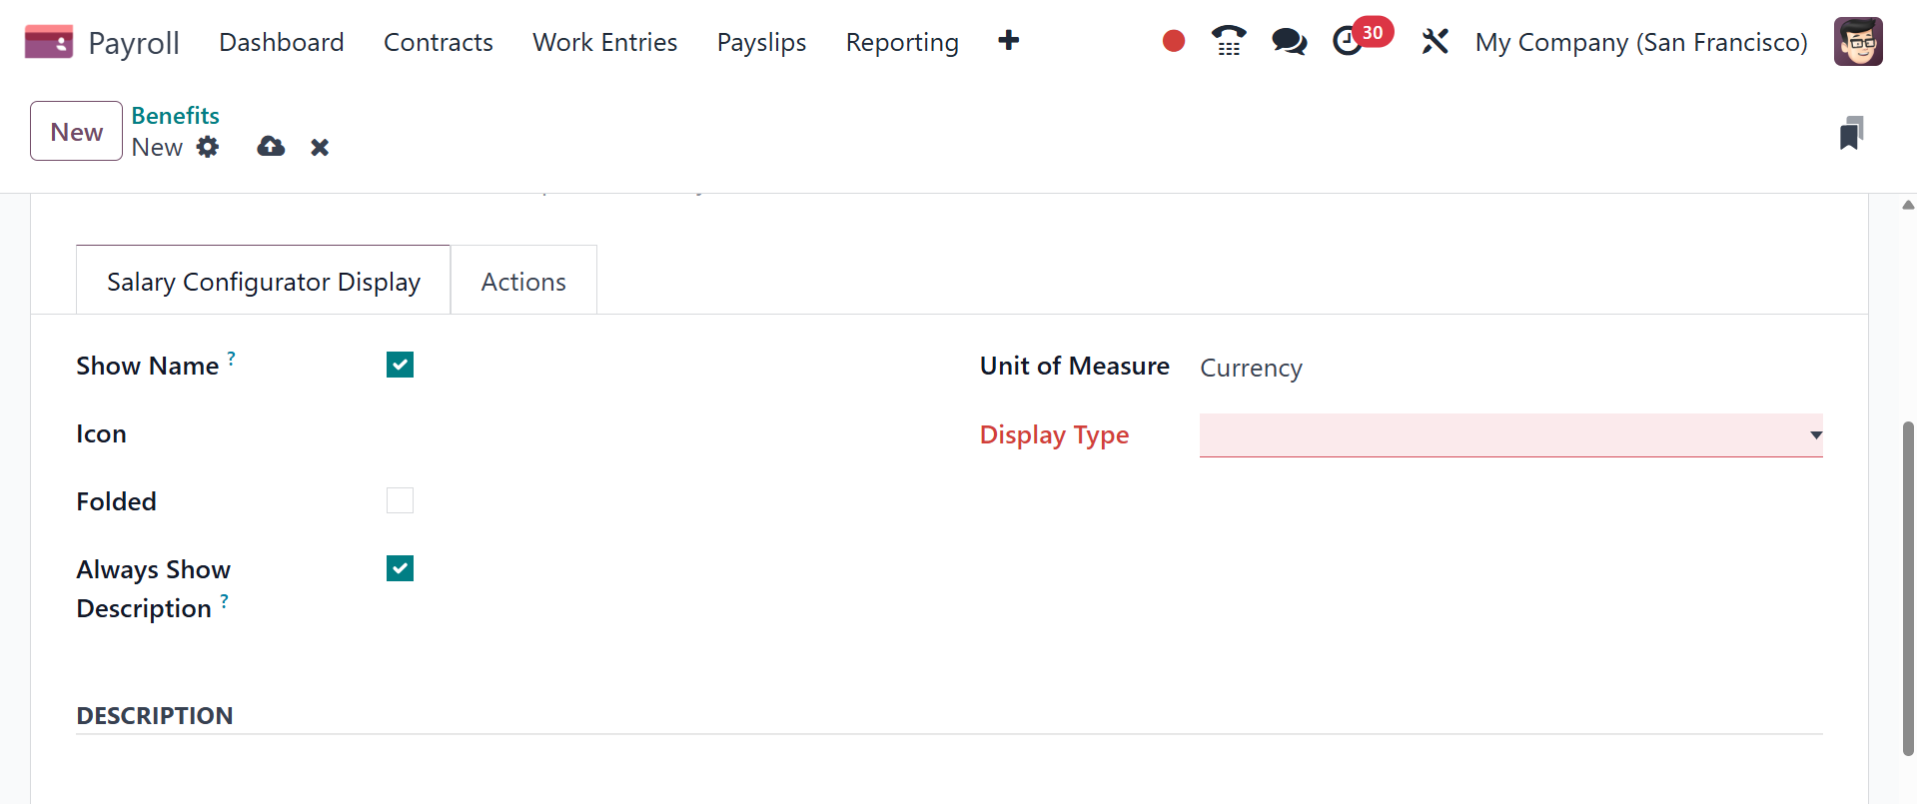This screenshot has height=804, width=1917.
Task: Expand the plus menu for more items
Action: point(1009,41)
